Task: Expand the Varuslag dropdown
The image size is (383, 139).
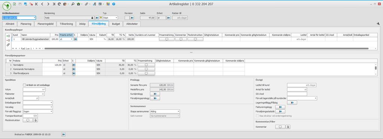Action: tap(51, 107)
